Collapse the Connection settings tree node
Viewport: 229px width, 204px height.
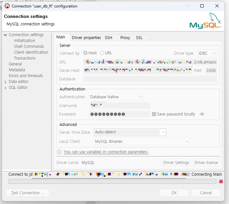click(6, 35)
